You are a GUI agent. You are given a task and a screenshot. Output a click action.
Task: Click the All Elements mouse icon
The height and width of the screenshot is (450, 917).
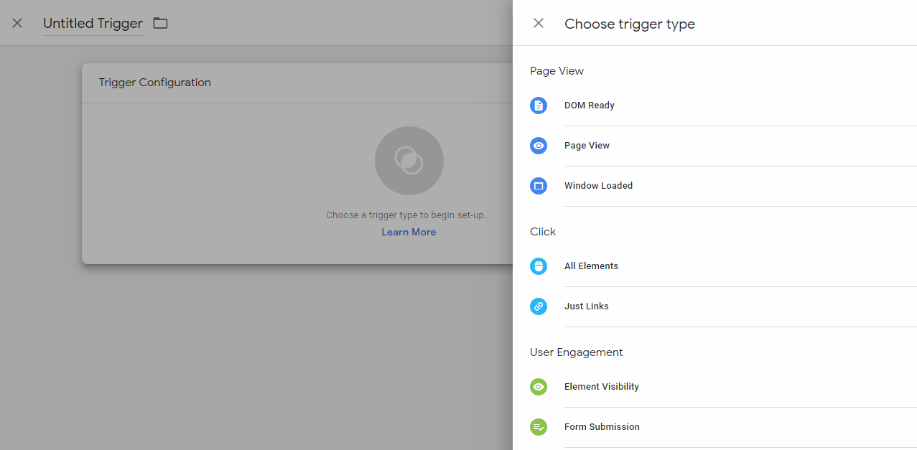point(539,266)
